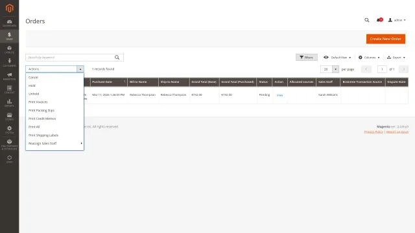Sort by Purchase Date column
This screenshot has height=233, width=415.
pos(108,82)
